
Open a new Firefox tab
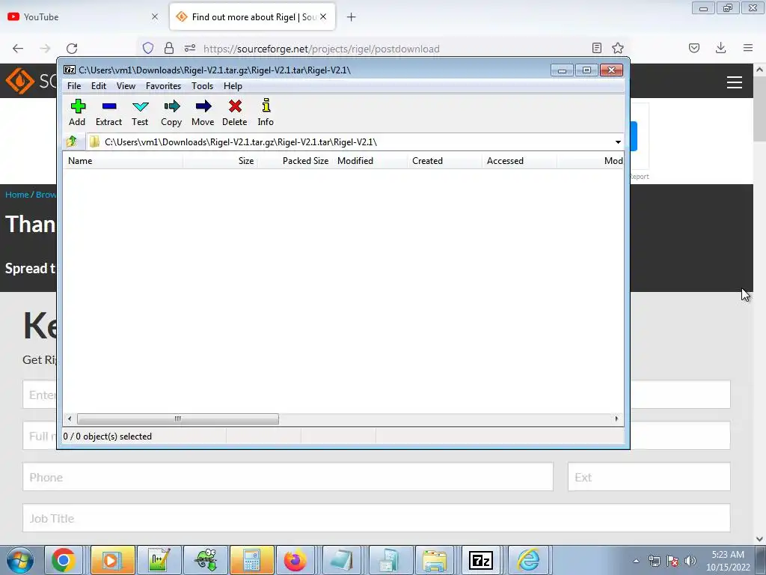(x=352, y=17)
